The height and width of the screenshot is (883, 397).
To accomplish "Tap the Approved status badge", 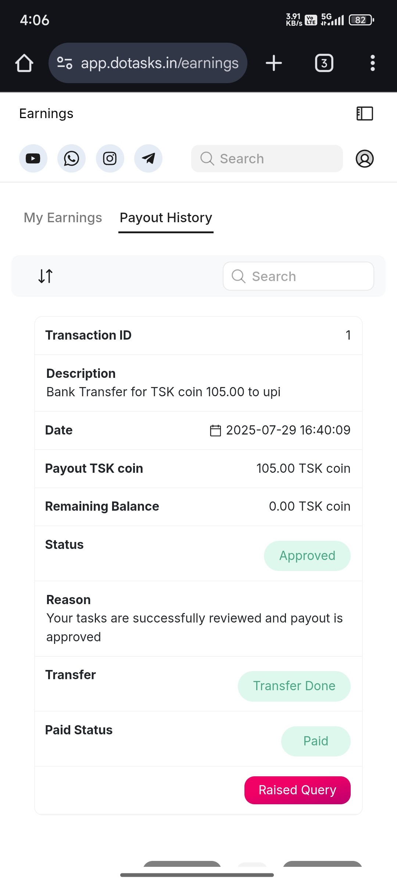I will 307,556.
